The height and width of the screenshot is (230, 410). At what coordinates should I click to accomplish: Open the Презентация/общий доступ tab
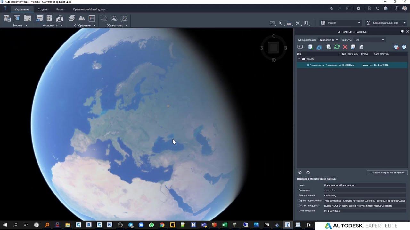pos(90,9)
